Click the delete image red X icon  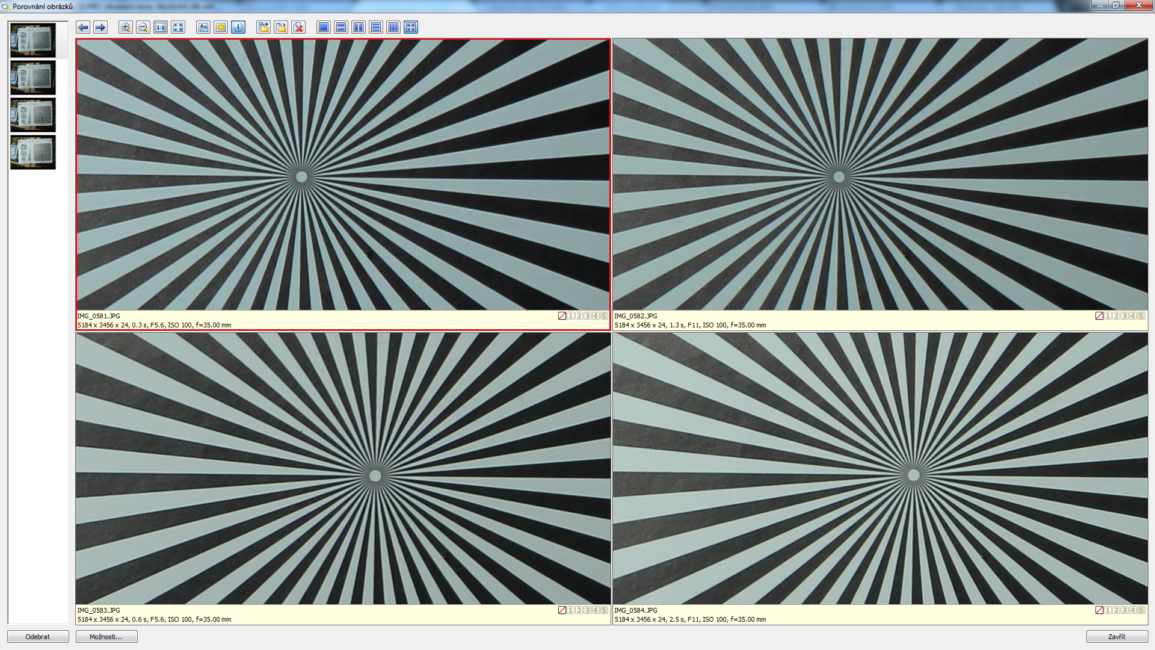pos(298,27)
